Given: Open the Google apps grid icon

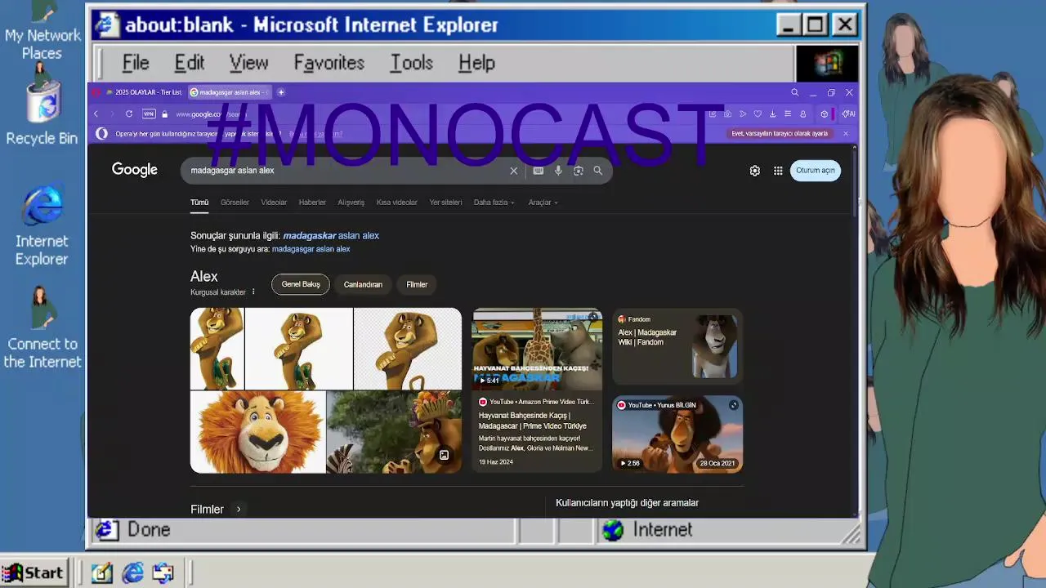Looking at the screenshot, I should pos(778,171).
